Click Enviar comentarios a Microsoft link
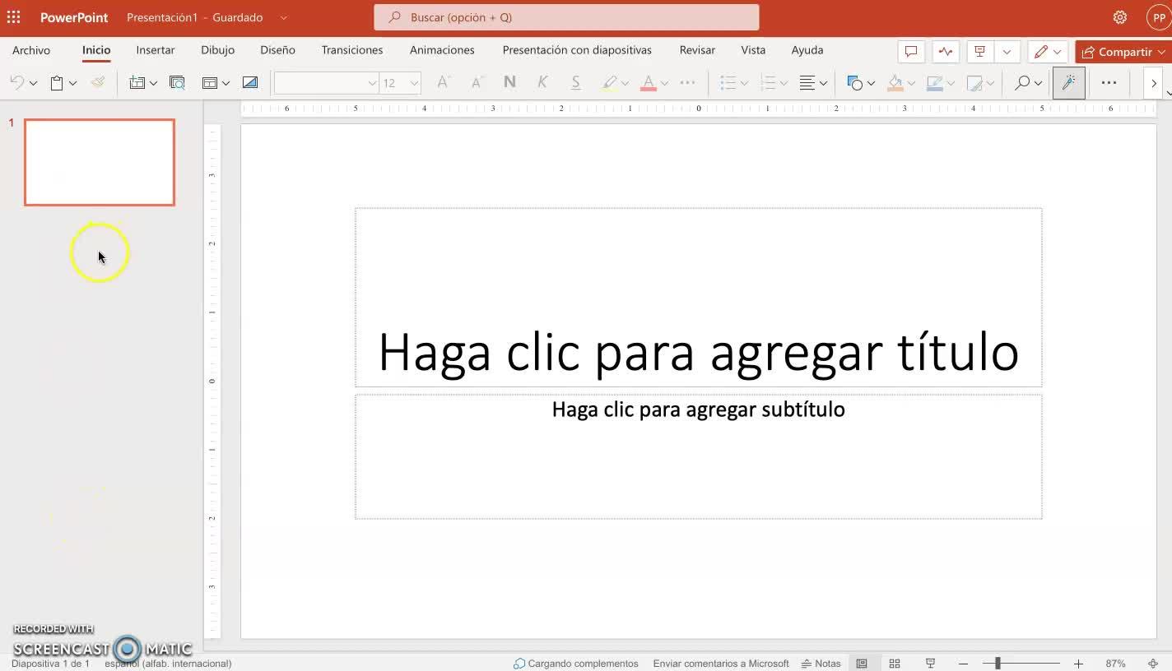This screenshot has height=671, width=1172. pyautogui.click(x=720, y=664)
